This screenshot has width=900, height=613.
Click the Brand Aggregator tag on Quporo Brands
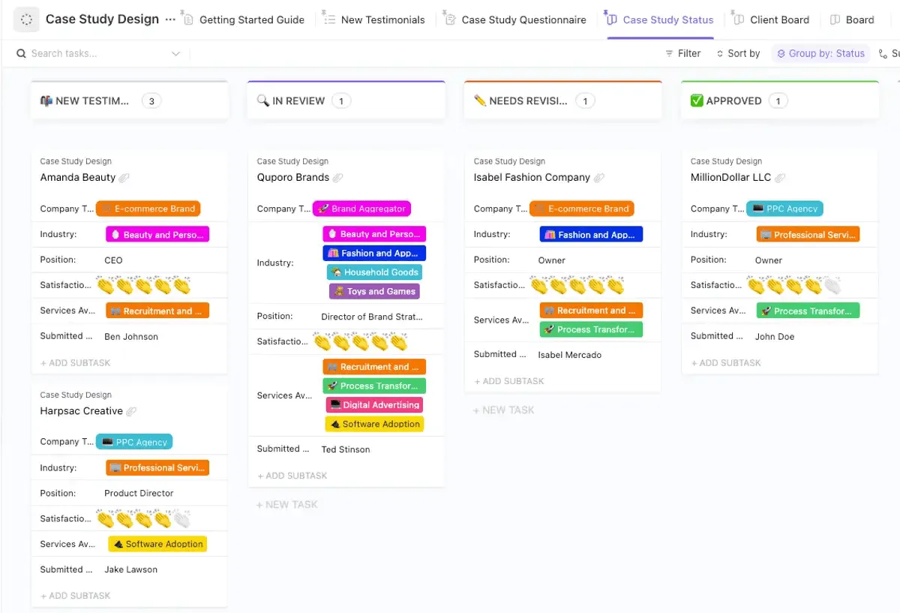click(361, 209)
